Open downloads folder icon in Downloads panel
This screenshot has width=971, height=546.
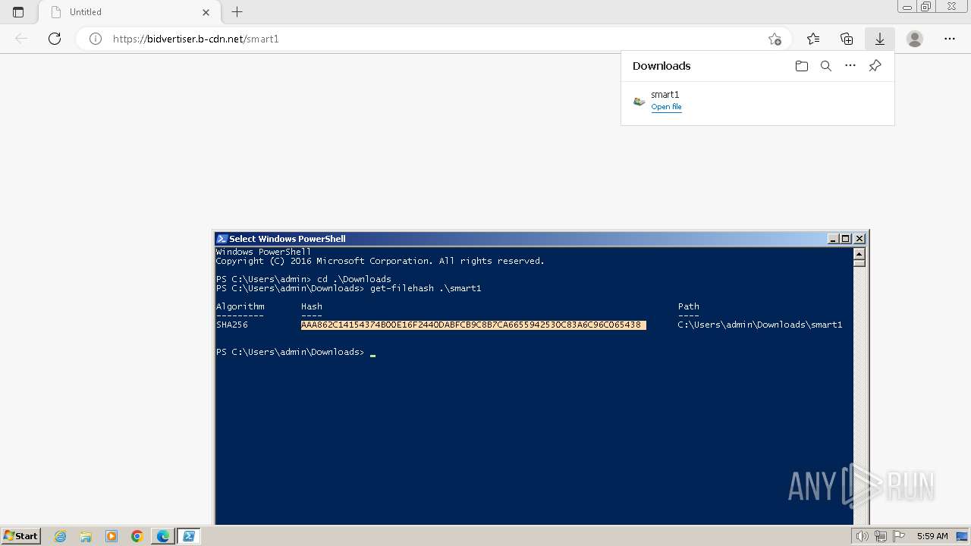(x=802, y=66)
